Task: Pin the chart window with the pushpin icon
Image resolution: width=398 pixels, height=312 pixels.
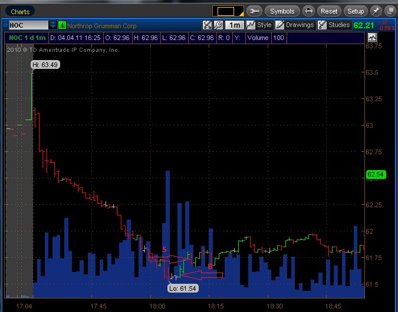Action: point(376,11)
